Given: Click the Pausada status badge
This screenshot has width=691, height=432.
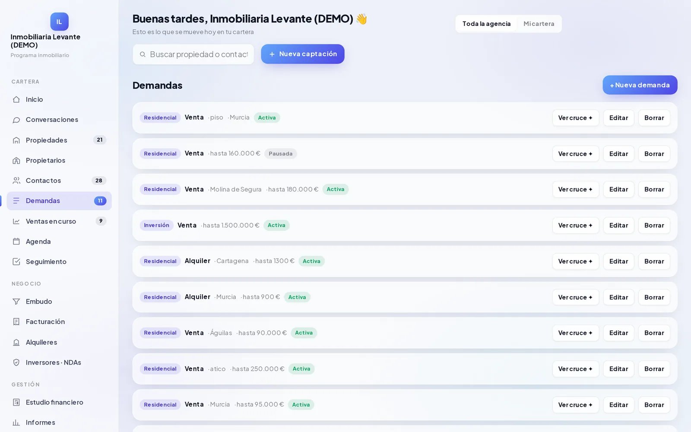Looking at the screenshot, I should point(281,154).
